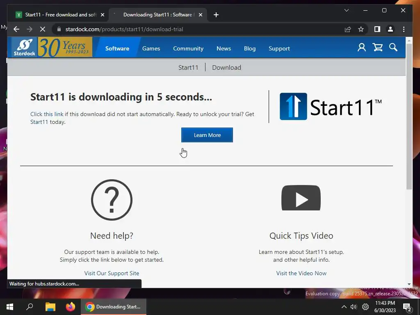
Task: Open the user account icon in Stardock header
Action: click(x=362, y=48)
